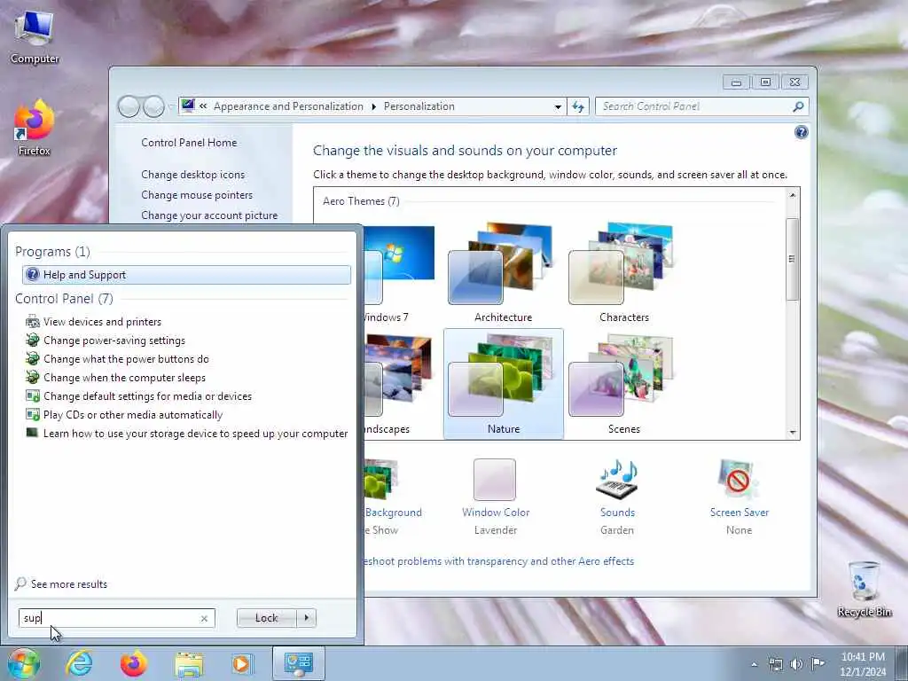The height and width of the screenshot is (681, 908).
Task: Click the double chevron in address bar
Action: [x=203, y=106]
